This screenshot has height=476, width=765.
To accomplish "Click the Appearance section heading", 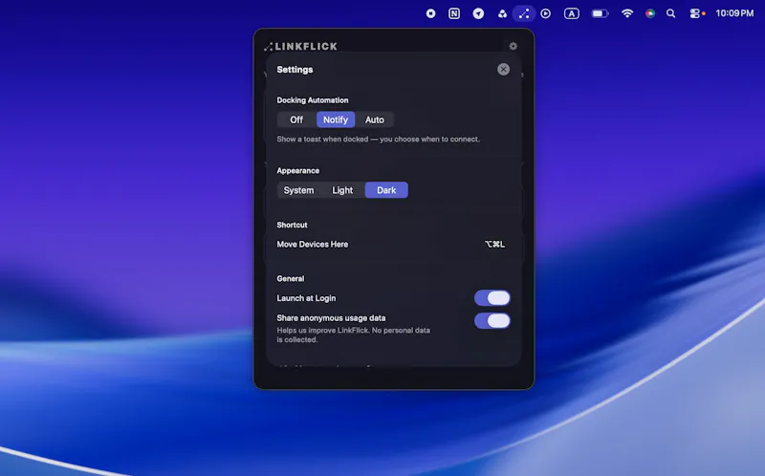I will pos(297,171).
